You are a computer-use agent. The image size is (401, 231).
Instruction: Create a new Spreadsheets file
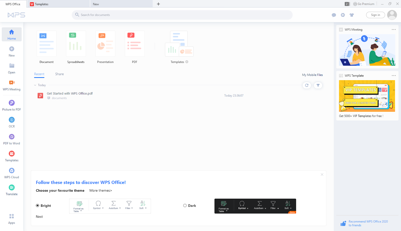(76, 47)
